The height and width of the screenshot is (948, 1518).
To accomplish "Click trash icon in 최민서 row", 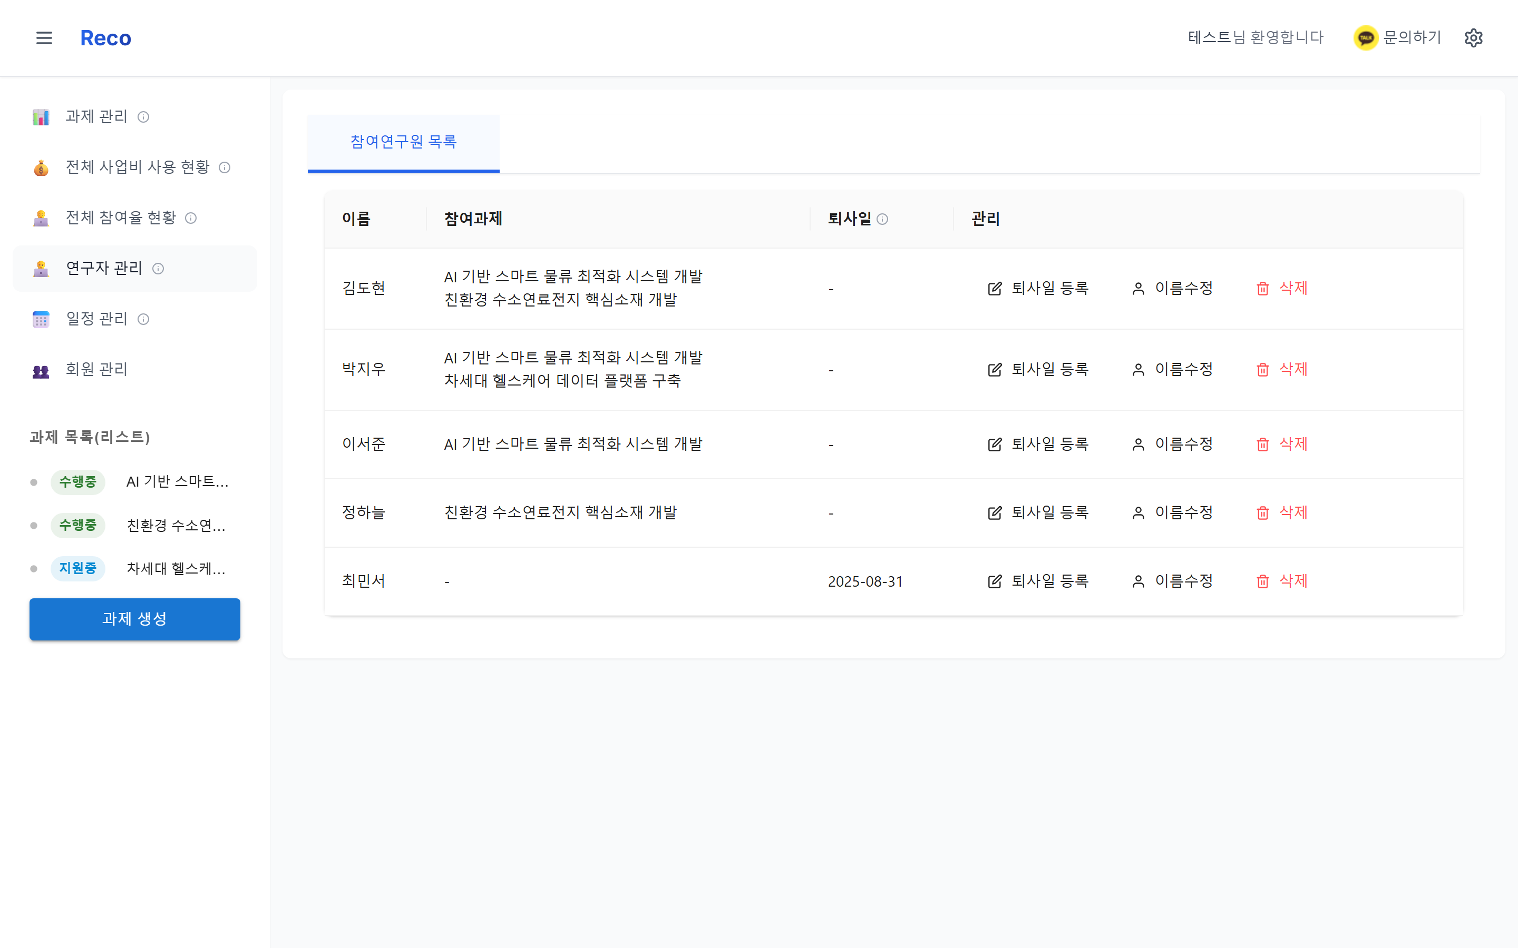I will (1263, 581).
